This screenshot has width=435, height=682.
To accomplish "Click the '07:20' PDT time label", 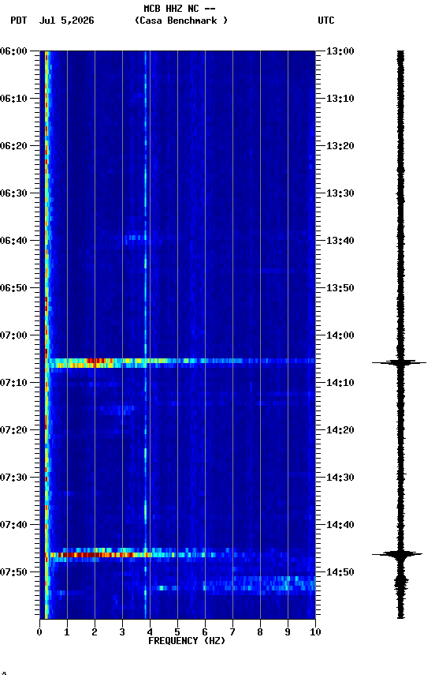I will 13,430.
